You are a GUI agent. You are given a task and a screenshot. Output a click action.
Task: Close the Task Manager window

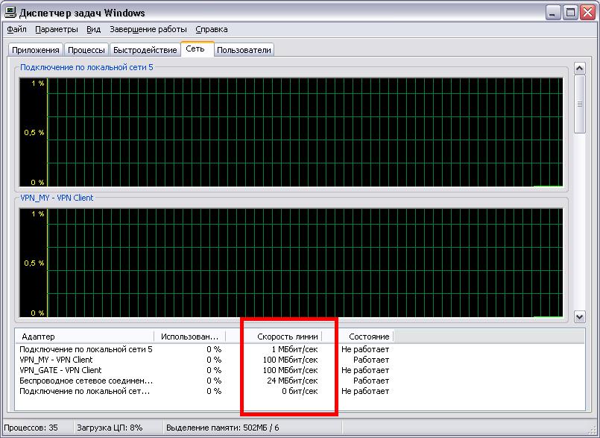588,13
